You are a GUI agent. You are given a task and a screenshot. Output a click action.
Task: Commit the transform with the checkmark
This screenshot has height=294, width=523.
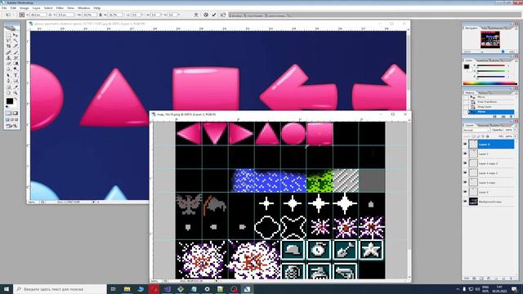pyautogui.click(x=214, y=15)
